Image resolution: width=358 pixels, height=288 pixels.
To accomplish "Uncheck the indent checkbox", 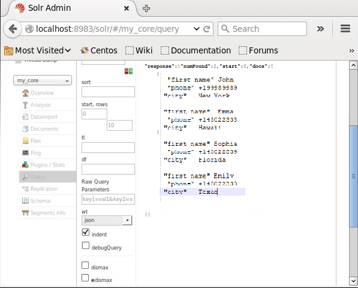I will coord(86,232).
